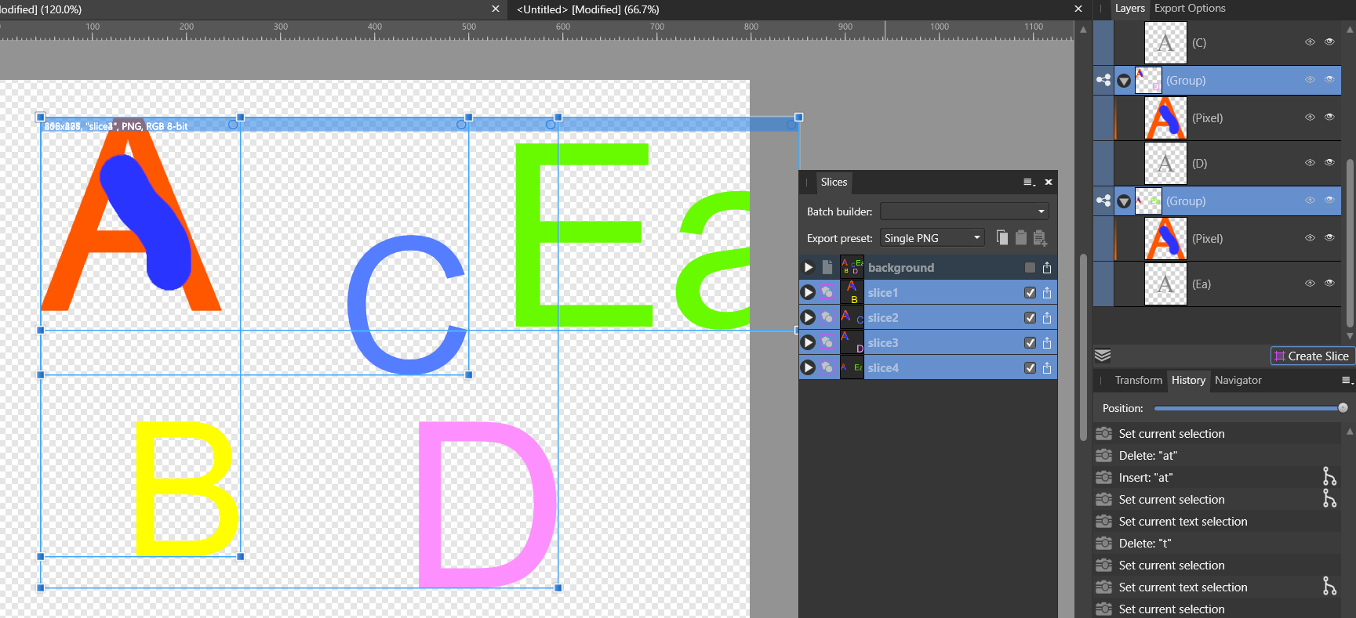Click the export icon for slice1
Screen dimensions: 1356x618
click(x=1047, y=293)
